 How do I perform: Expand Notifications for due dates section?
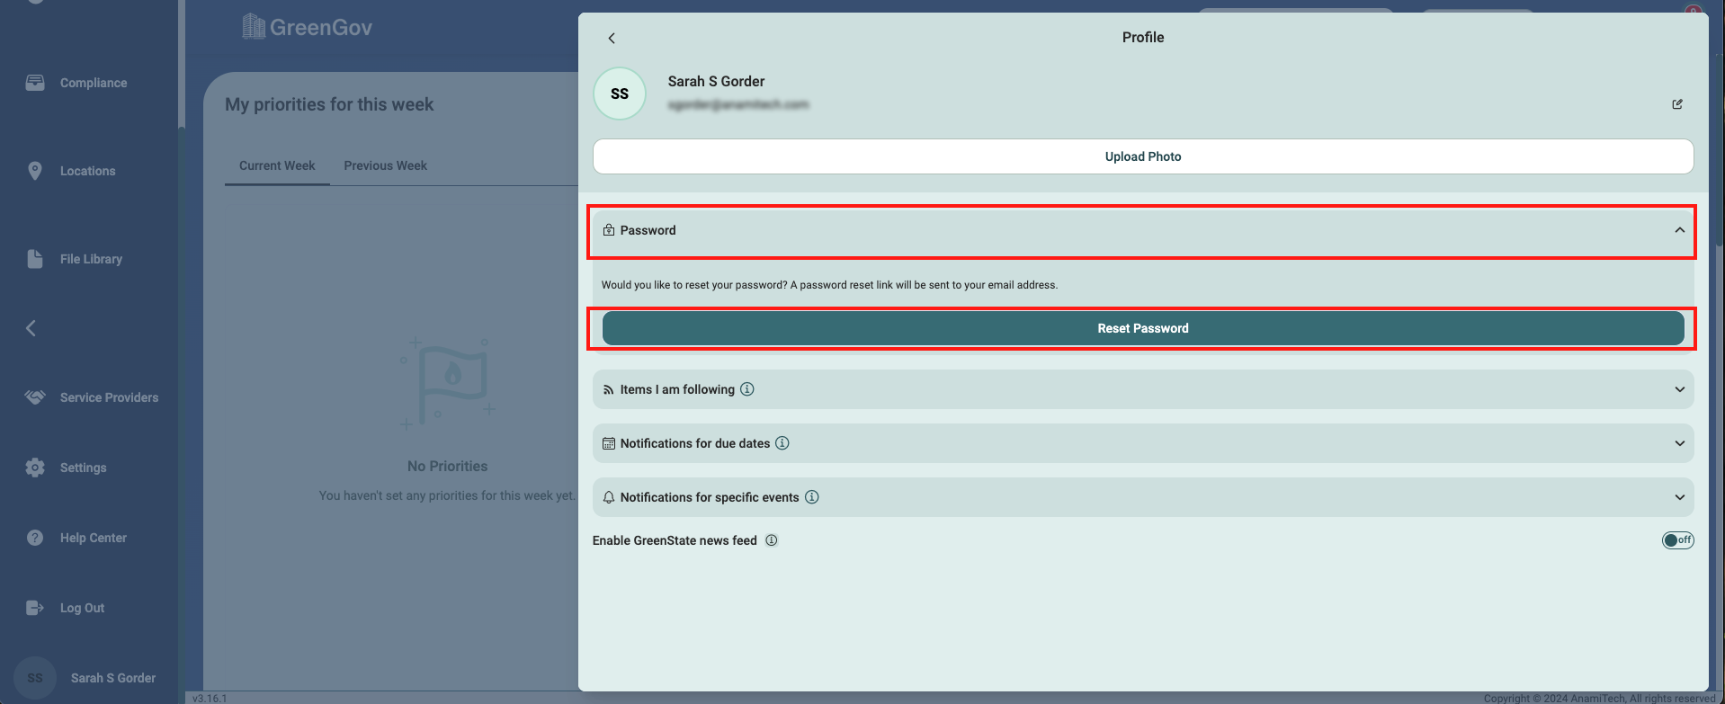coord(1679,443)
